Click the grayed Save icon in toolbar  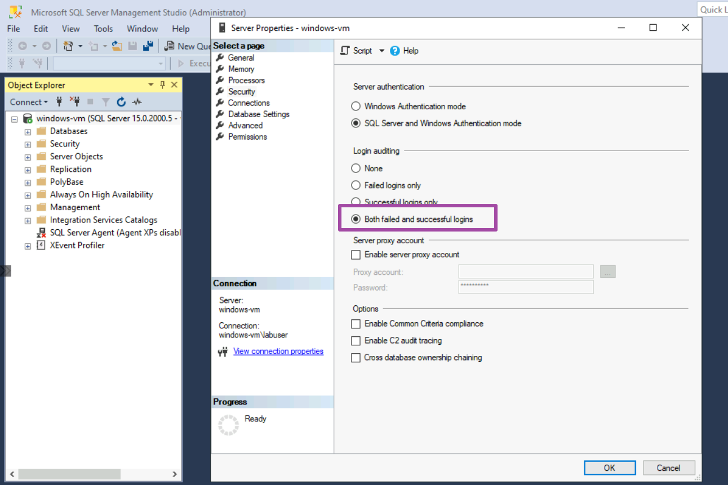[x=132, y=46]
